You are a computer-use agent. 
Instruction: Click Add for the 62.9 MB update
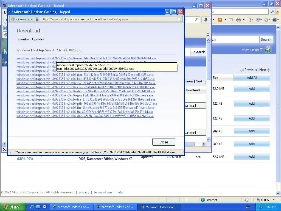point(252,89)
